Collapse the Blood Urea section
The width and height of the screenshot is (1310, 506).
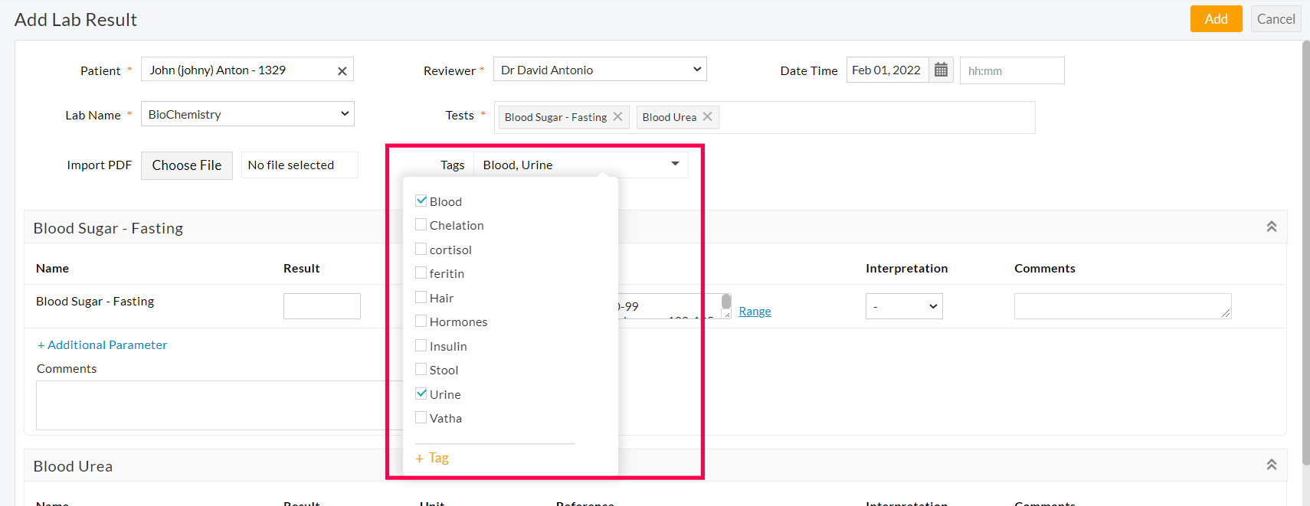coord(1271,465)
